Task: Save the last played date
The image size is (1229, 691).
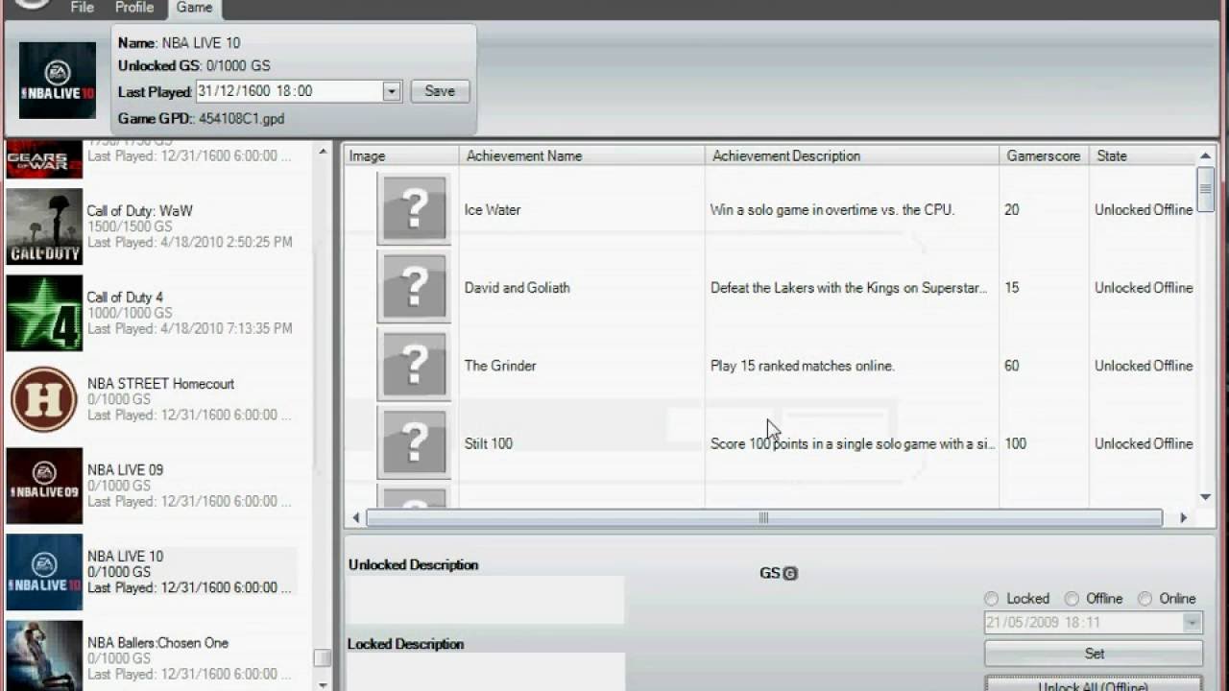Action: [x=440, y=91]
